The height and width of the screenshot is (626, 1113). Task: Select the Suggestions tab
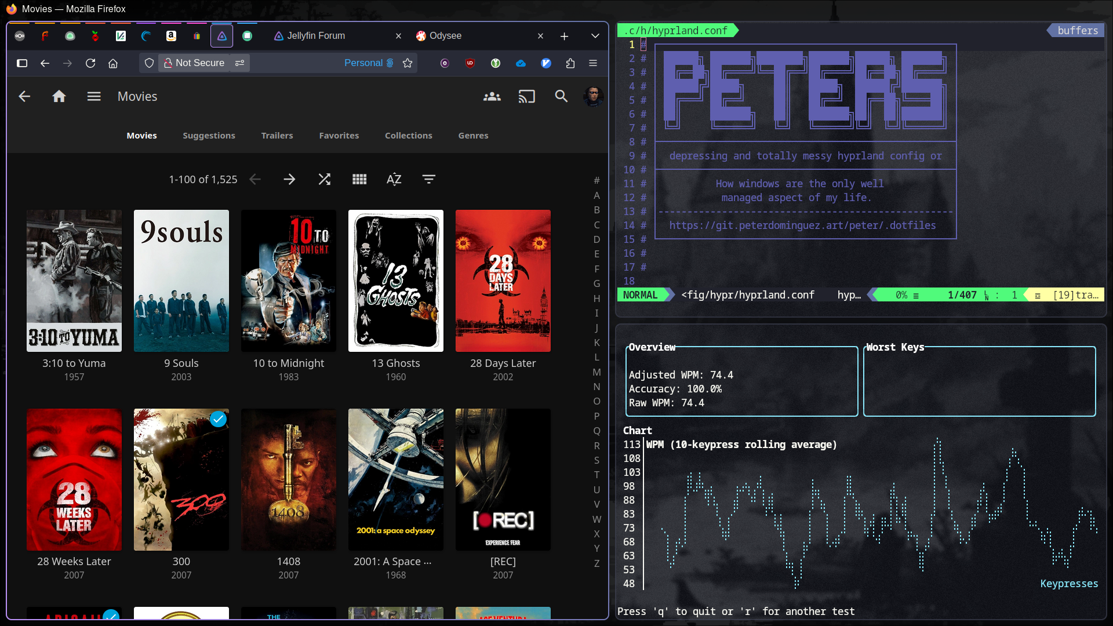(x=209, y=136)
